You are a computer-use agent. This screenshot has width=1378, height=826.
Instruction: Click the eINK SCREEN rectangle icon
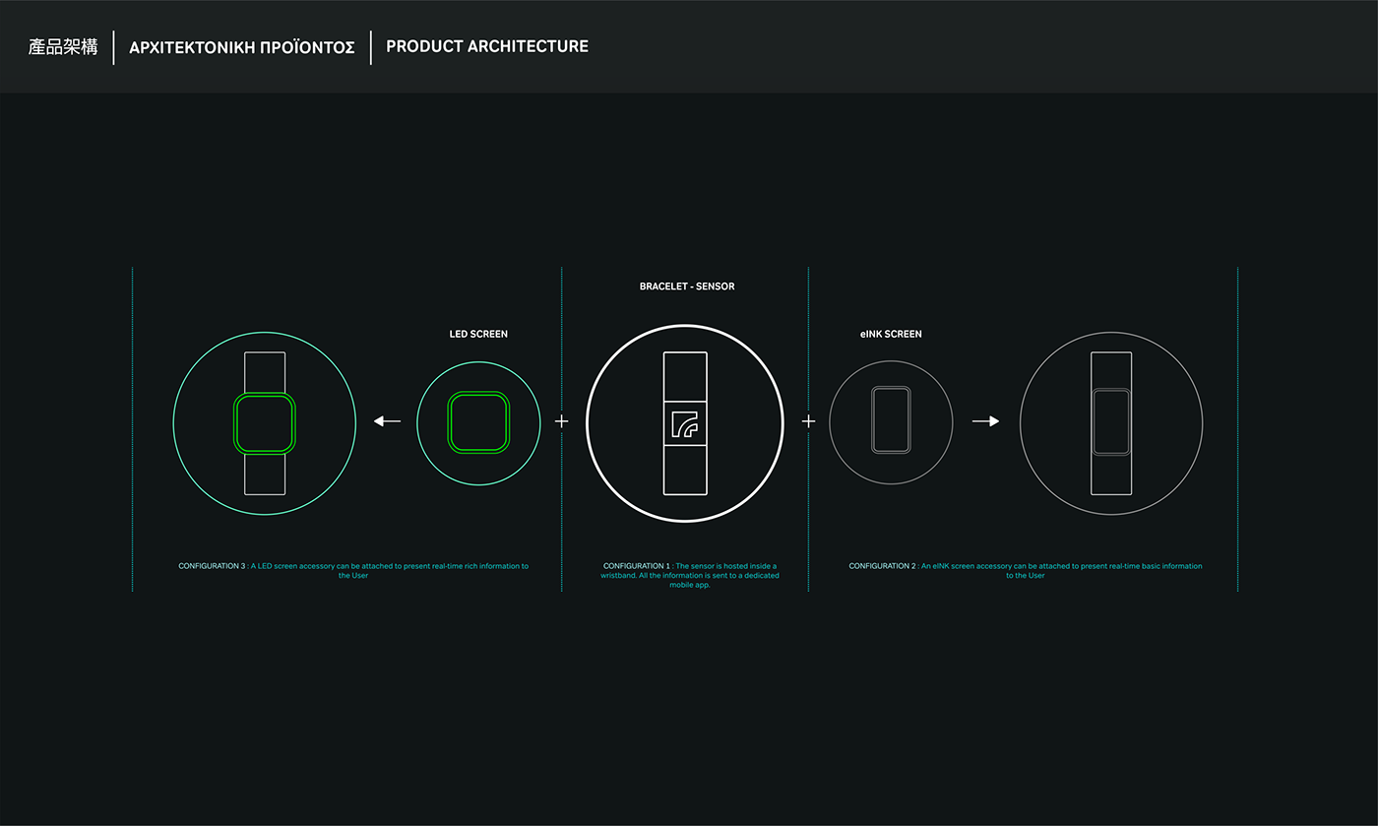point(891,421)
